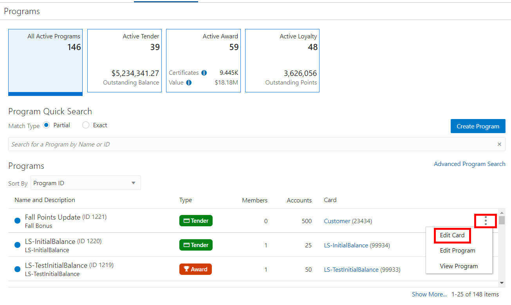Click the LS-InitialBalance program name
This screenshot has height=305, width=511.
(x=50, y=242)
